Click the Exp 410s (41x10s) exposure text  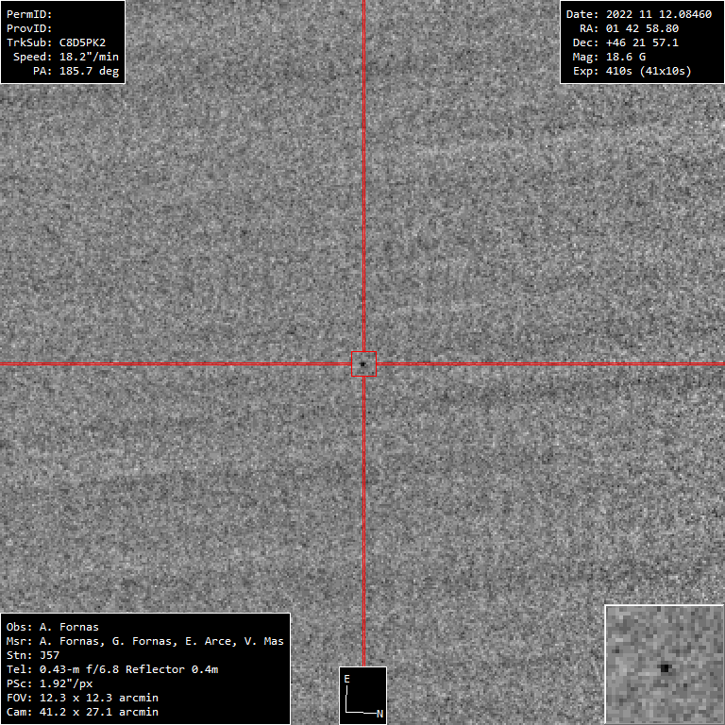(632, 71)
